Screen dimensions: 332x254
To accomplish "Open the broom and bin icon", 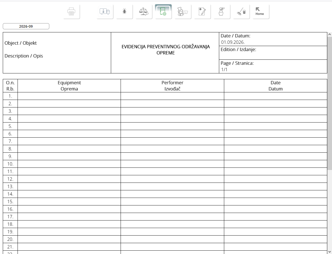I will (x=241, y=12).
